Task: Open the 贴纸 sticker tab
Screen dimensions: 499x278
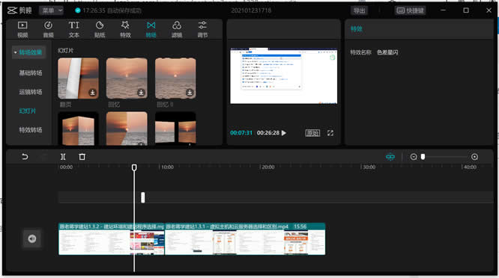Action: [100, 29]
